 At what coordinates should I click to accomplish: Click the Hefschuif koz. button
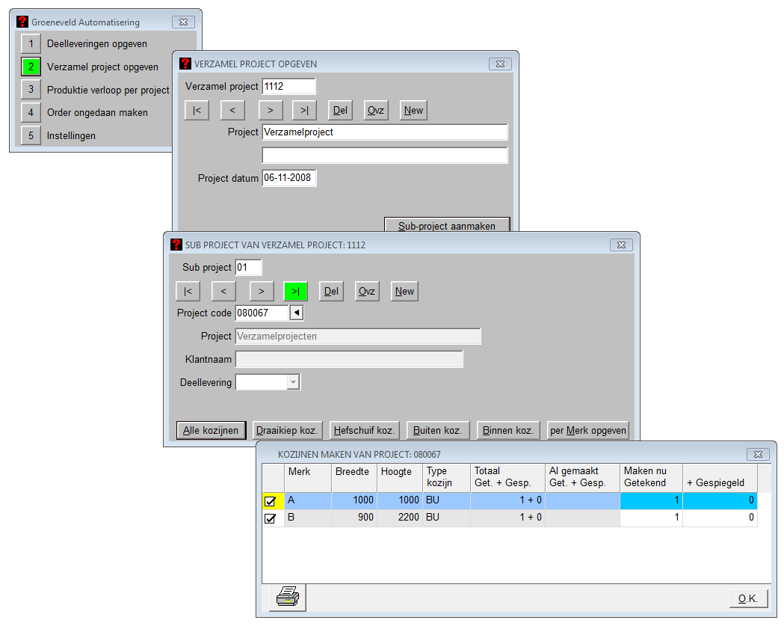365,430
